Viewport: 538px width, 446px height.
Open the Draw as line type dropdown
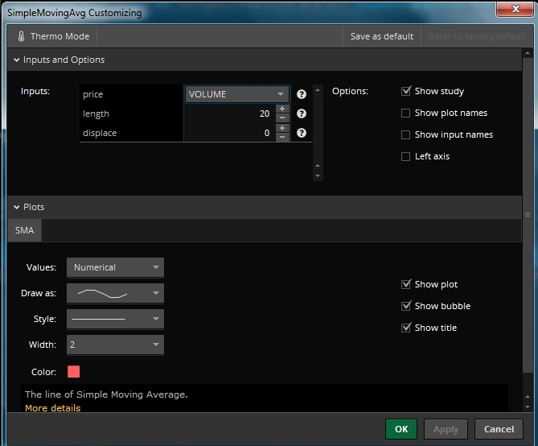point(115,293)
